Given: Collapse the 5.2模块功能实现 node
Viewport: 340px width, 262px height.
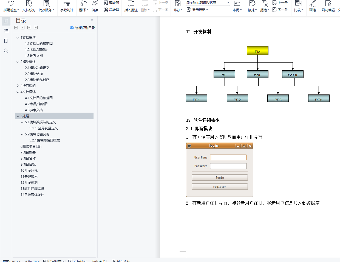Looking at the screenshot, I should [22, 134].
